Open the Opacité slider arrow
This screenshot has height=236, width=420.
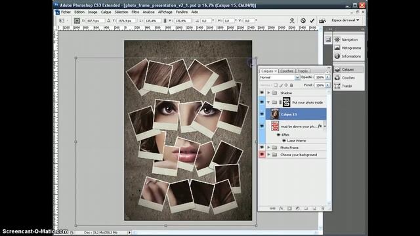coord(327,77)
